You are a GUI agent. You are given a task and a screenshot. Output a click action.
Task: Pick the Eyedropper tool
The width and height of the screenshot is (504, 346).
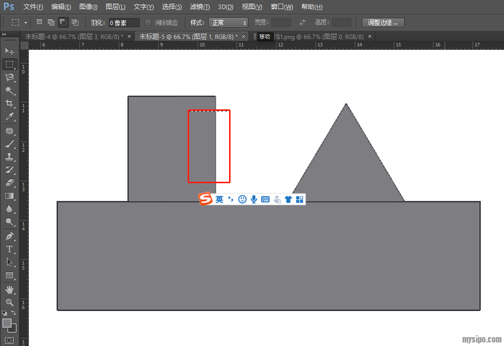click(x=9, y=117)
